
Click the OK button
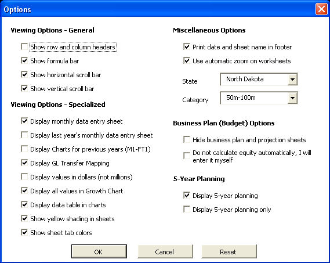click(99, 251)
